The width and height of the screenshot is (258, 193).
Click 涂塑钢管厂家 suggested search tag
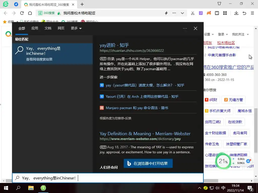pyautogui.click(x=236, y=144)
